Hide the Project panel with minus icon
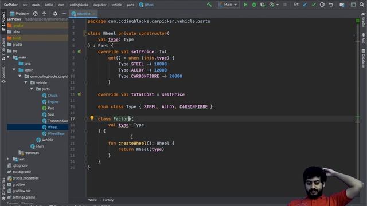 [x=64, y=14]
